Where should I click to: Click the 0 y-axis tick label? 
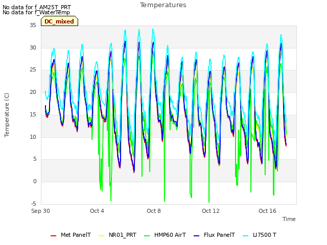point(35,182)
